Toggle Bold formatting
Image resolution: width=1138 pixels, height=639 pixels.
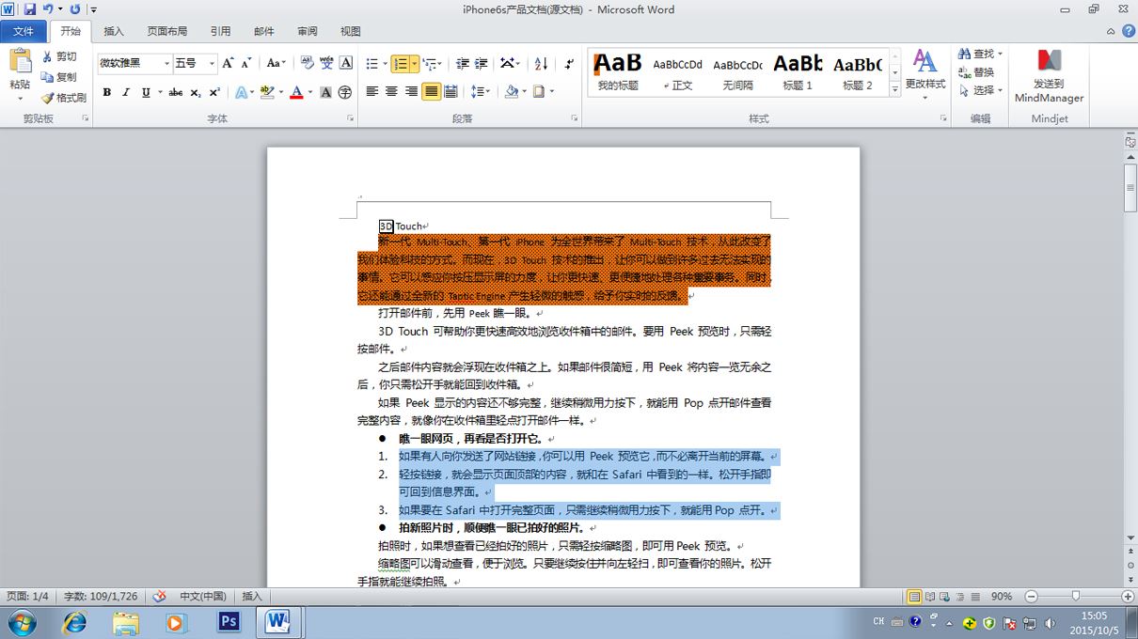pos(107,92)
